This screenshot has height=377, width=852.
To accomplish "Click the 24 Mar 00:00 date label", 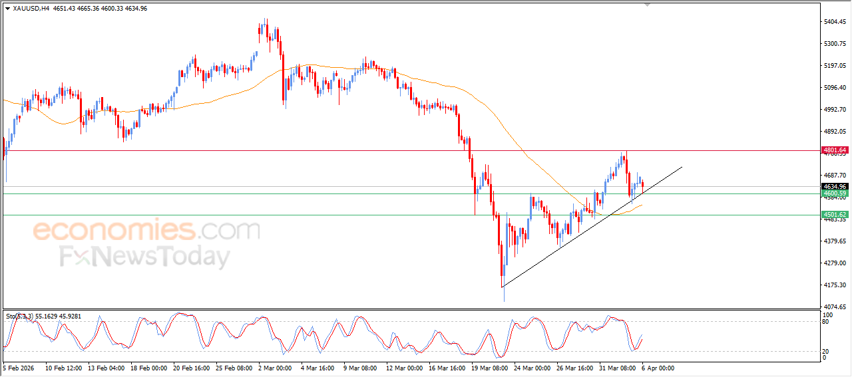I will pyautogui.click(x=532, y=367).
